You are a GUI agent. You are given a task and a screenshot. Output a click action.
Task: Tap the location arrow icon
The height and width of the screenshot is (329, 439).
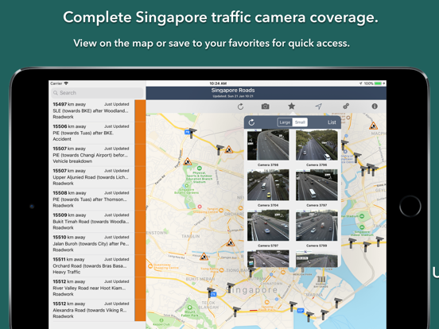[318, 106]
